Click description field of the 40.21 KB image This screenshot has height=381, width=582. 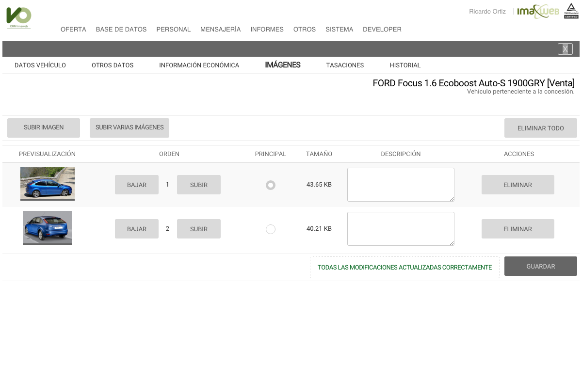pos(401,229)
